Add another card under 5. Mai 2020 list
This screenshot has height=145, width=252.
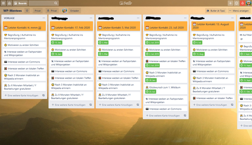coord(116,105)
